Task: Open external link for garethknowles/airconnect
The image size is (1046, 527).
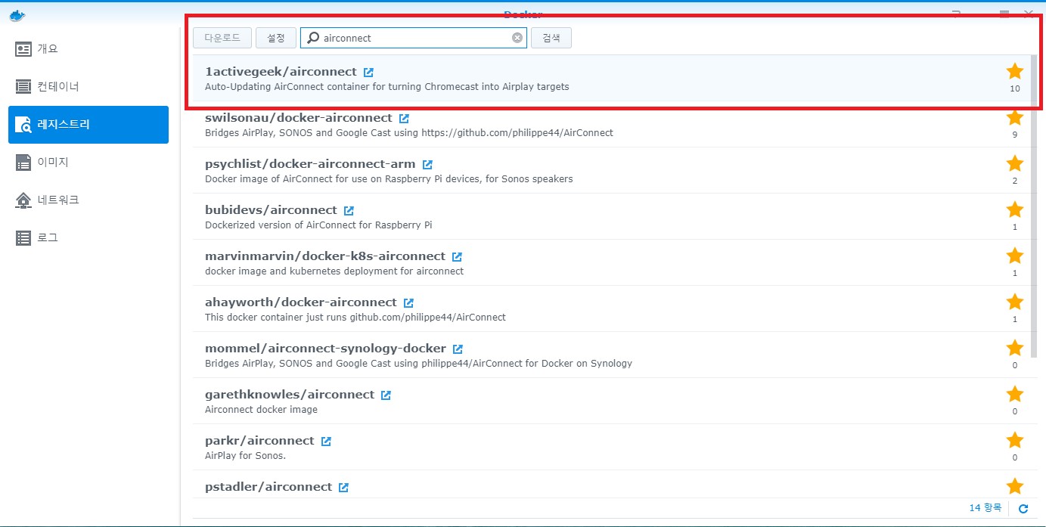Action: (x=386, y=395)
